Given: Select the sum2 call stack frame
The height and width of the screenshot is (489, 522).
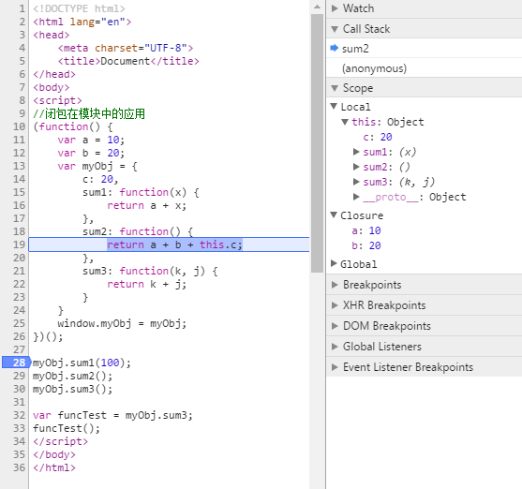Looking at the screenshot, I should (425, 49).
